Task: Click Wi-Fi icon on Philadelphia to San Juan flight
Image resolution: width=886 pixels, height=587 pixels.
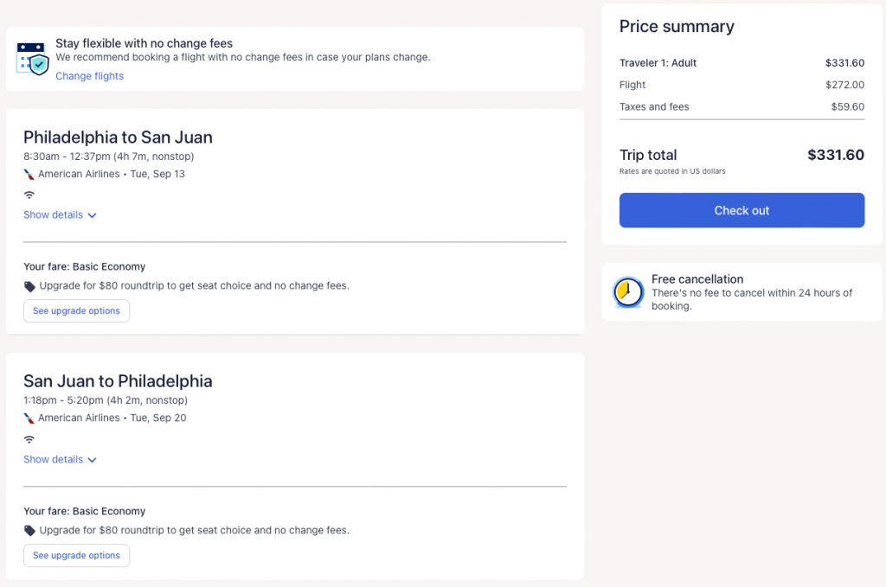Action: [29, 195]
